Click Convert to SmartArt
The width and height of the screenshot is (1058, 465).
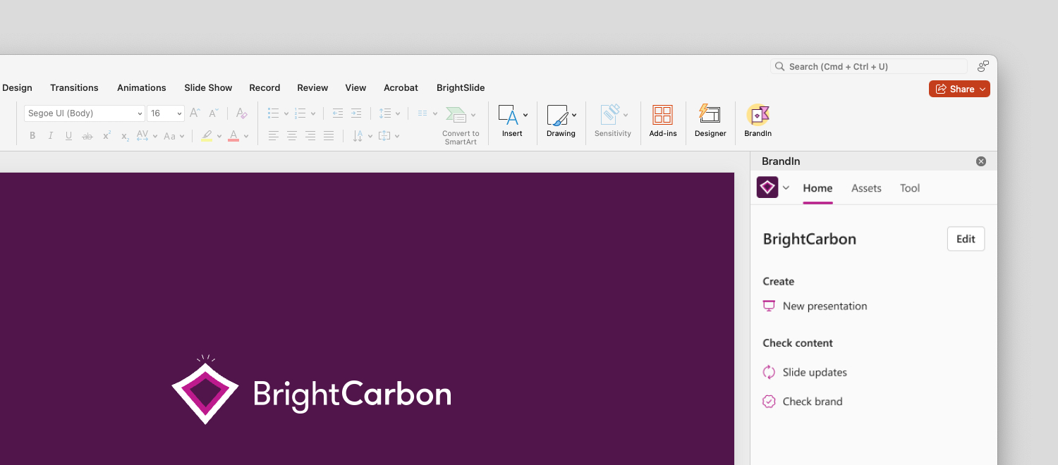pos(461,125)
